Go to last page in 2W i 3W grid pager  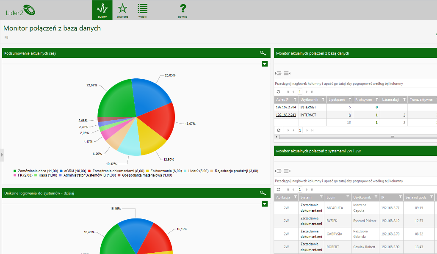tap(312, 189)
